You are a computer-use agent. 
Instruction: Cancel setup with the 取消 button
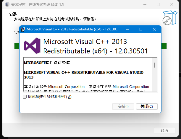pyautogui.click(x=164, y=130)
